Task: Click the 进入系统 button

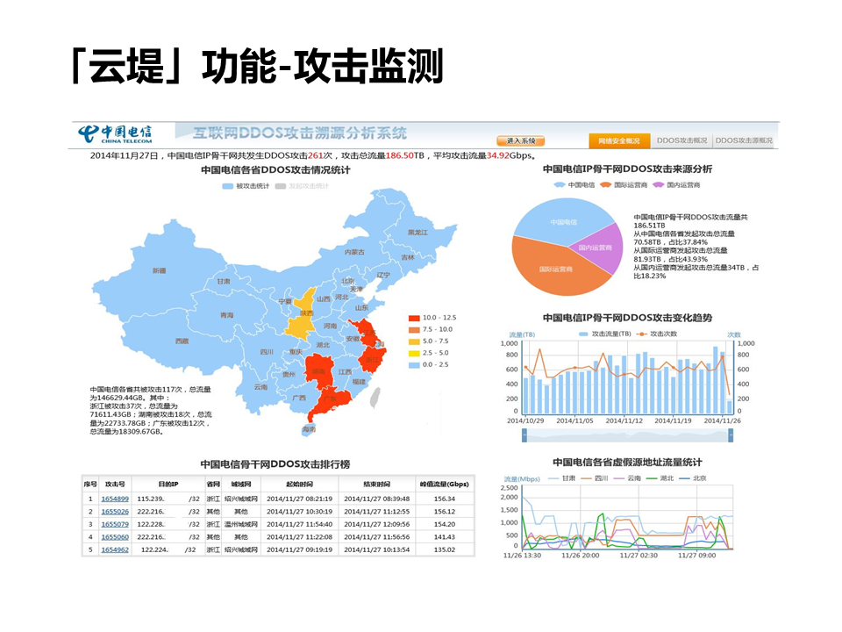Action: [520, 140]
